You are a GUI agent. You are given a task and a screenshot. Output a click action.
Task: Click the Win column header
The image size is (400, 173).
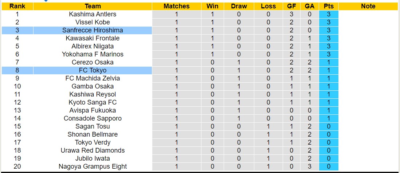(x=212, y=6)
